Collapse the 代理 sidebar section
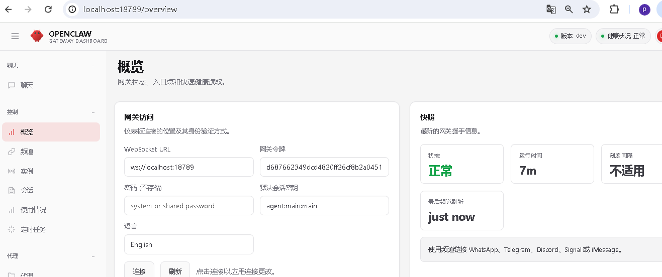 [93, 256]
